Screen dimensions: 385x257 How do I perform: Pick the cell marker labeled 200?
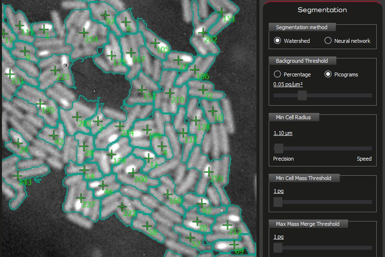(132, 172)
